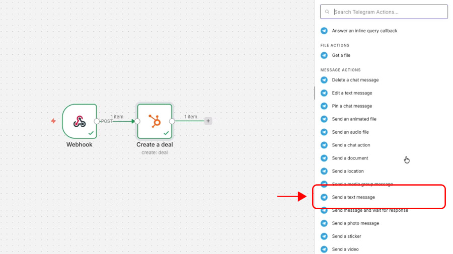Select Send a location action
This screenshot has height=254, width=453.
348,172
